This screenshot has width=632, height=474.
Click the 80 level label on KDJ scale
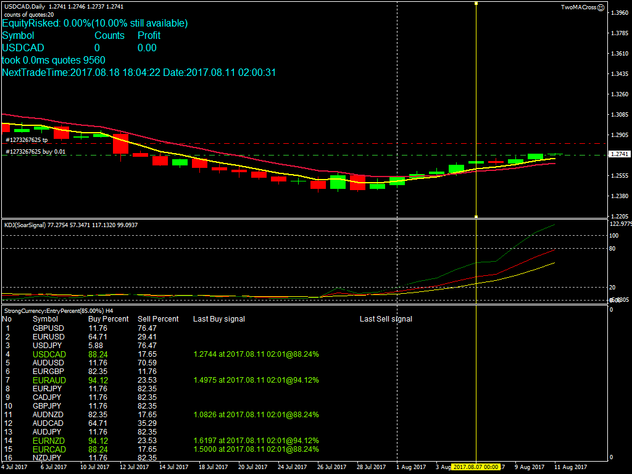[612, 249]
